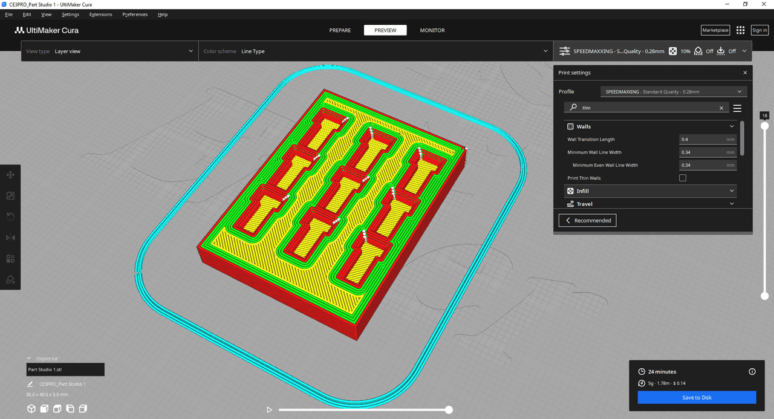Select the Mirror tool icon

coord(10,238)
